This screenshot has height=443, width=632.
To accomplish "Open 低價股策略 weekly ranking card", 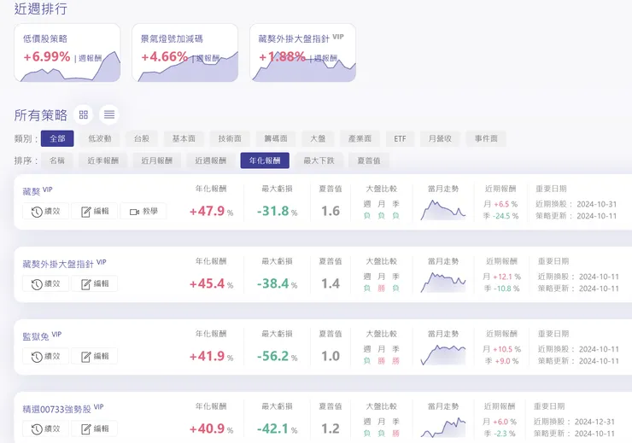I will [x=67, y=53].
